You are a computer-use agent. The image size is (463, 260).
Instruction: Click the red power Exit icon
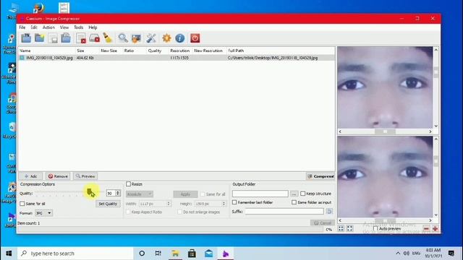click(x=195, y=38)
